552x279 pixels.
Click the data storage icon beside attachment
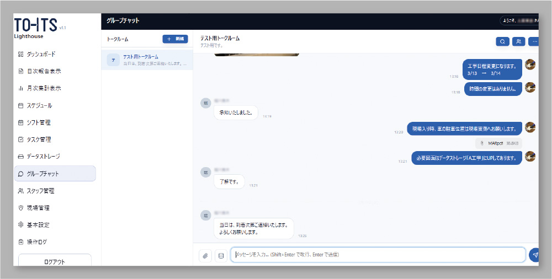coord(221,255)
